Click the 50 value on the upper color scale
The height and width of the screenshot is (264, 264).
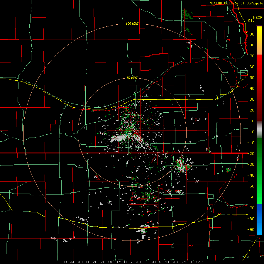(252, 78)
